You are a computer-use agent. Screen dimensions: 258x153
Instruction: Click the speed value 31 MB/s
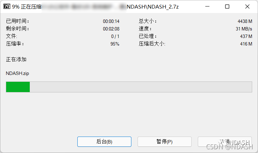(244, 29)
